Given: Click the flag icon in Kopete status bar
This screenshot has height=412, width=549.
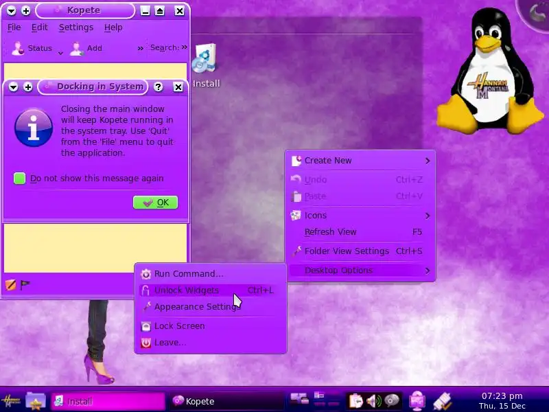Looking at the screenshot, I should tap(25, 285).
